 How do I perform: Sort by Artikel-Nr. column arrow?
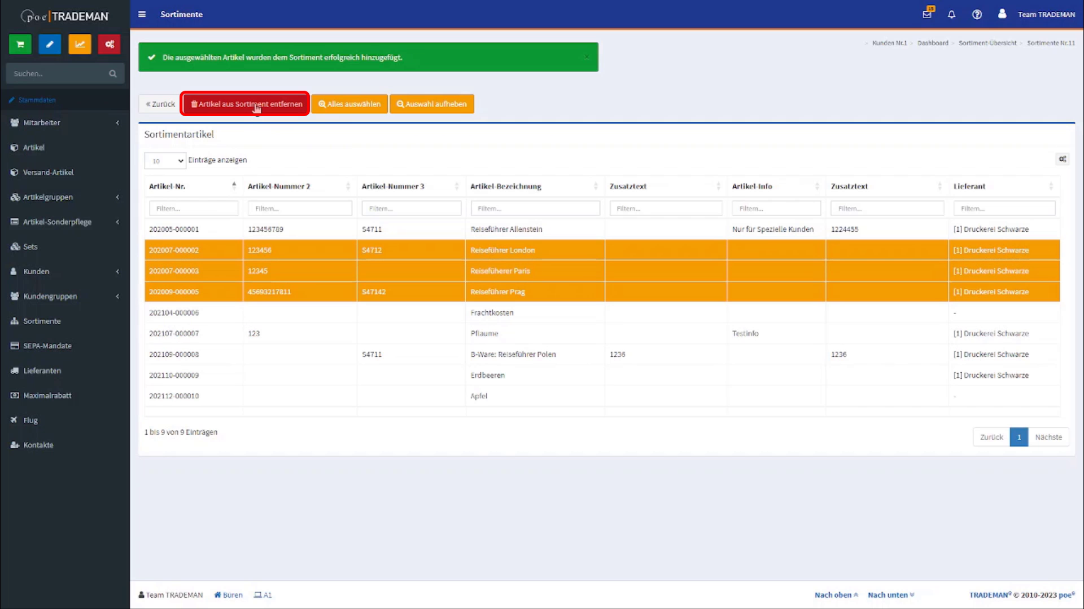pyautogui.click(x=234, y=186)
